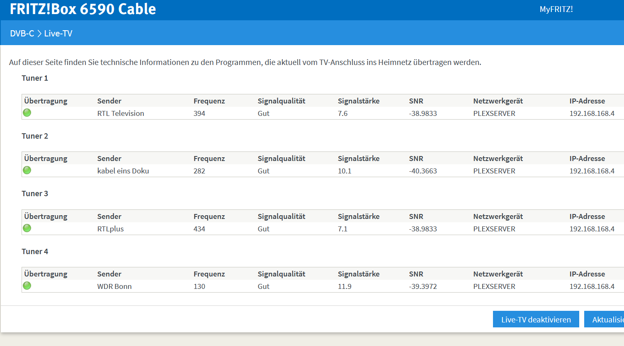This screenshot has height=346, width=624.
Task: Click the Tuner 1 heading
Action: (35, 78)
